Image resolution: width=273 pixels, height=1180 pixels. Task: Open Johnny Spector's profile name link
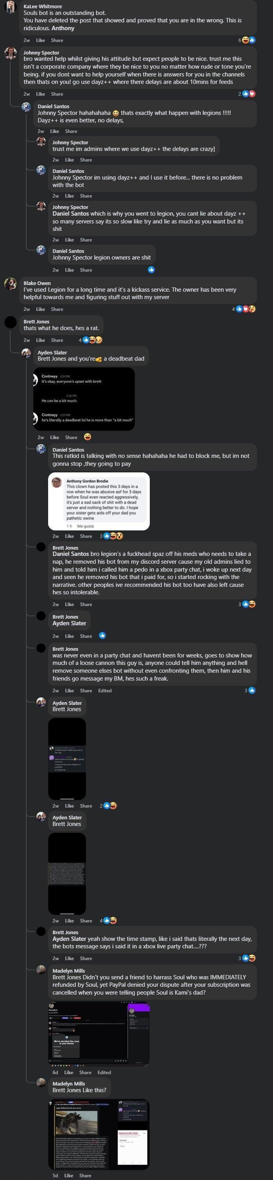(x=41, y=53)
